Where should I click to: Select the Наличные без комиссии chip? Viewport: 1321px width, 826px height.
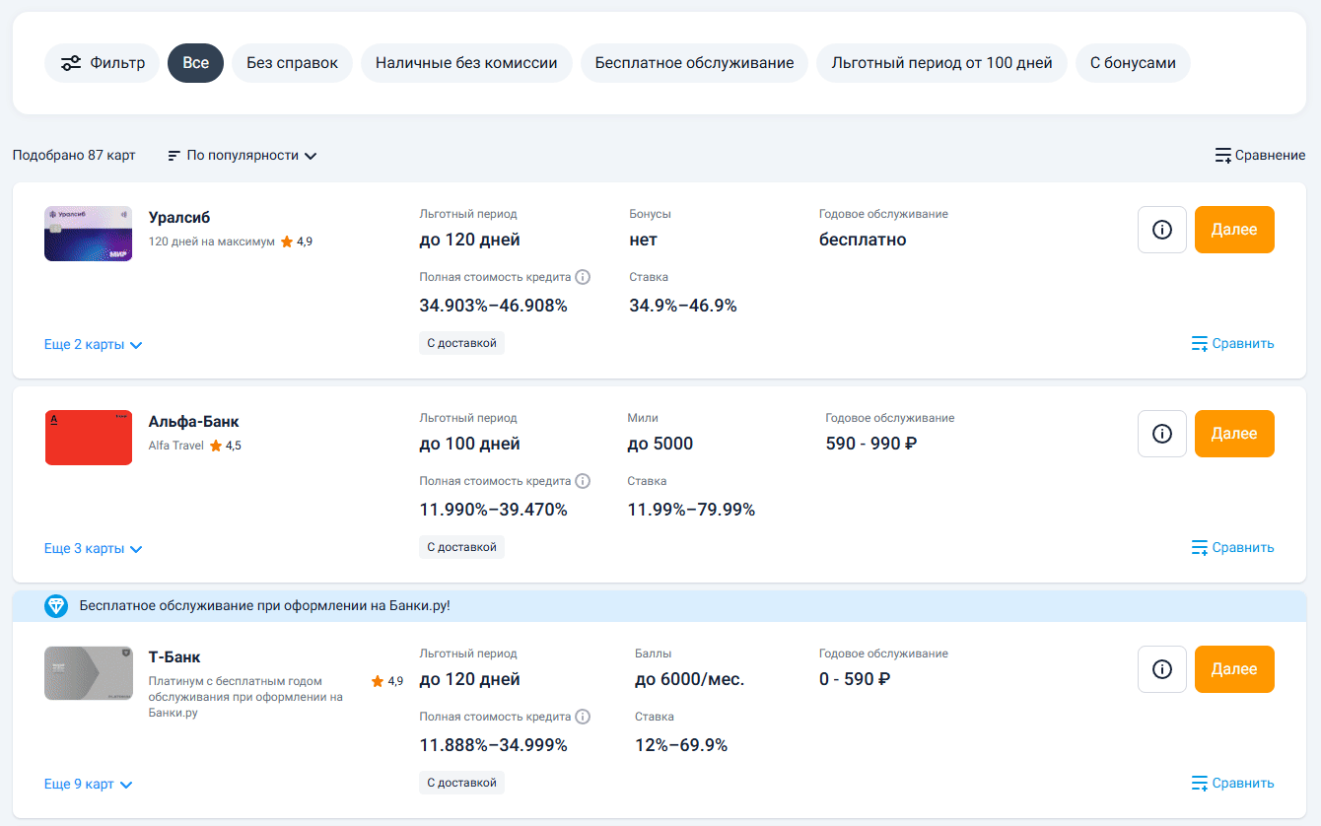(466, 63)
